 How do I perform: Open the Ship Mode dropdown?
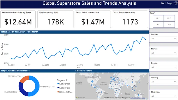(x=164, y=96)
